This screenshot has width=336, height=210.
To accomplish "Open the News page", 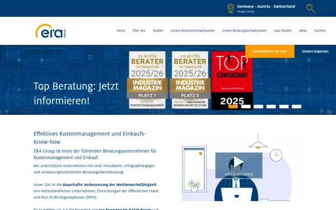I will (x=303, y=31).
